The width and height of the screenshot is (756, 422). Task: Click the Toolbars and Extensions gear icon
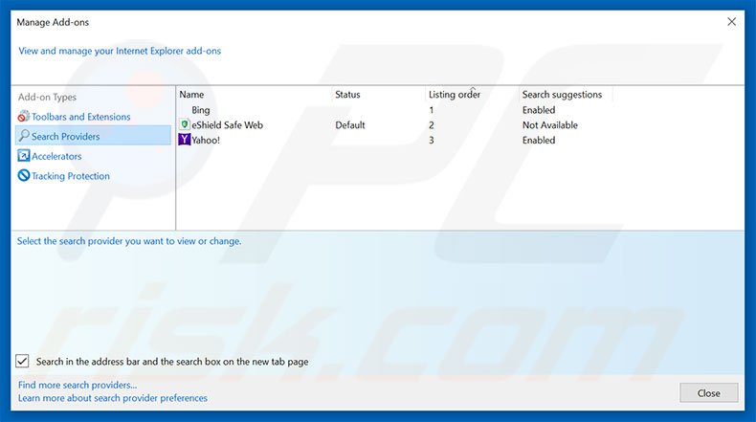point(23,116)
